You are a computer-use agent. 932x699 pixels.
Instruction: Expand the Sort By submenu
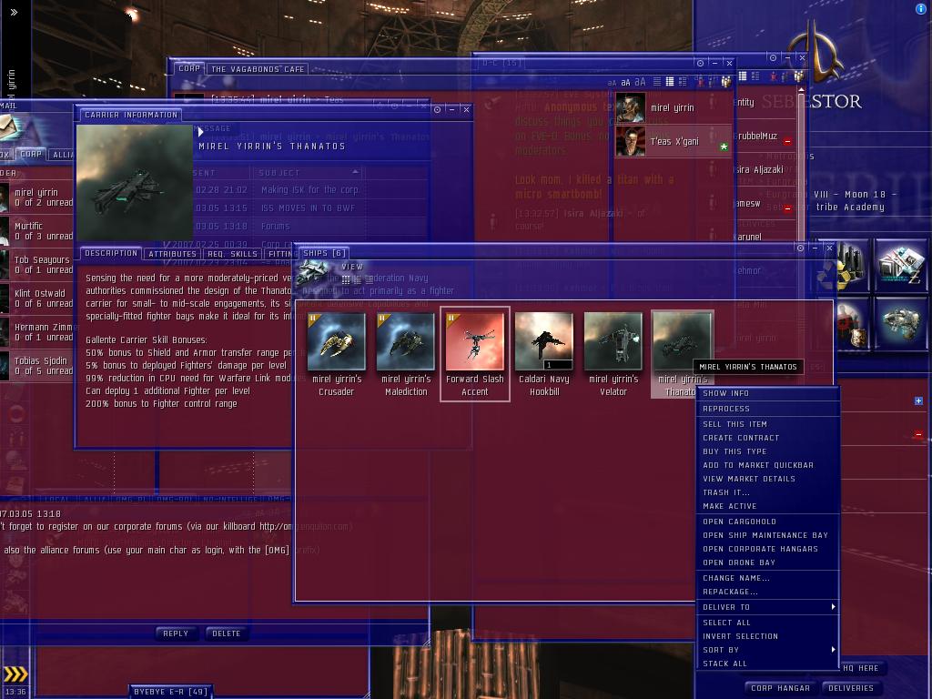click(768, 650)
